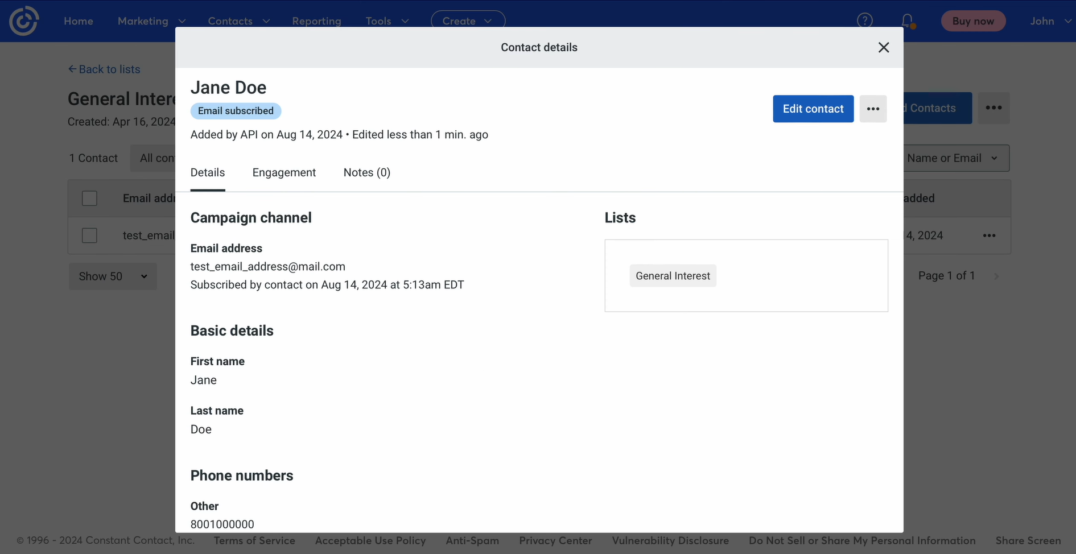The image size is (1076, 554).
Task: Switch to the Engagement tab
Action: pyautogui.click(x=284, y=172)
